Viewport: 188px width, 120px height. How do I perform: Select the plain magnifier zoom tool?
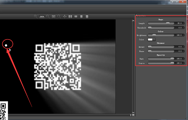[59, 17]
